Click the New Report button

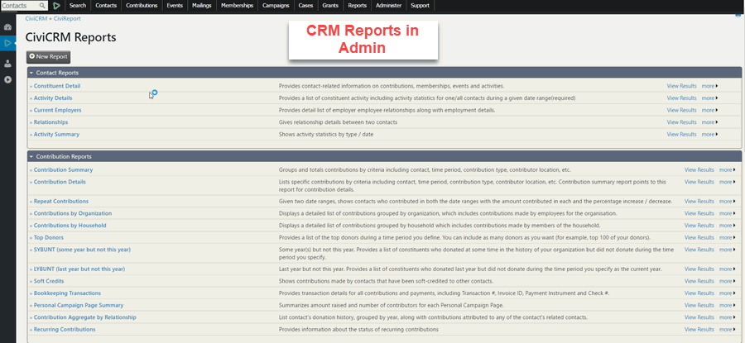[49, 56]
